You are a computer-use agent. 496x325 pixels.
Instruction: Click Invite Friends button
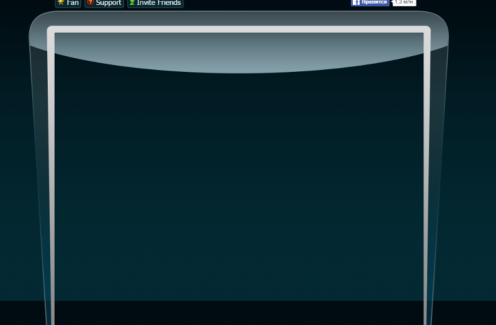(156, 3)
